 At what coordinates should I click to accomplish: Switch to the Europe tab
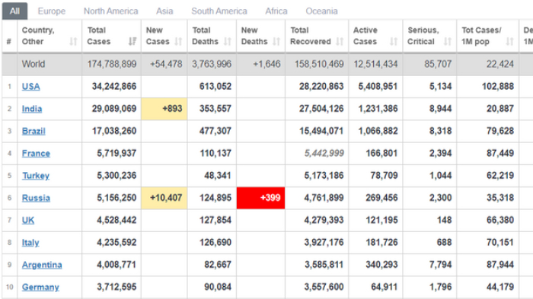click(52, 11)
